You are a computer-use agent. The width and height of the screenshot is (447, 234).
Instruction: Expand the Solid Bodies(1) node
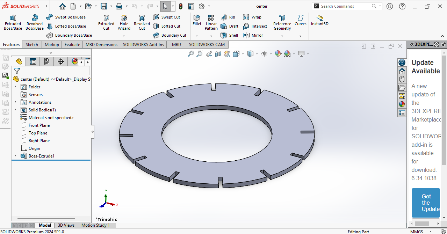pyautogui.click(x=15, y=110)
